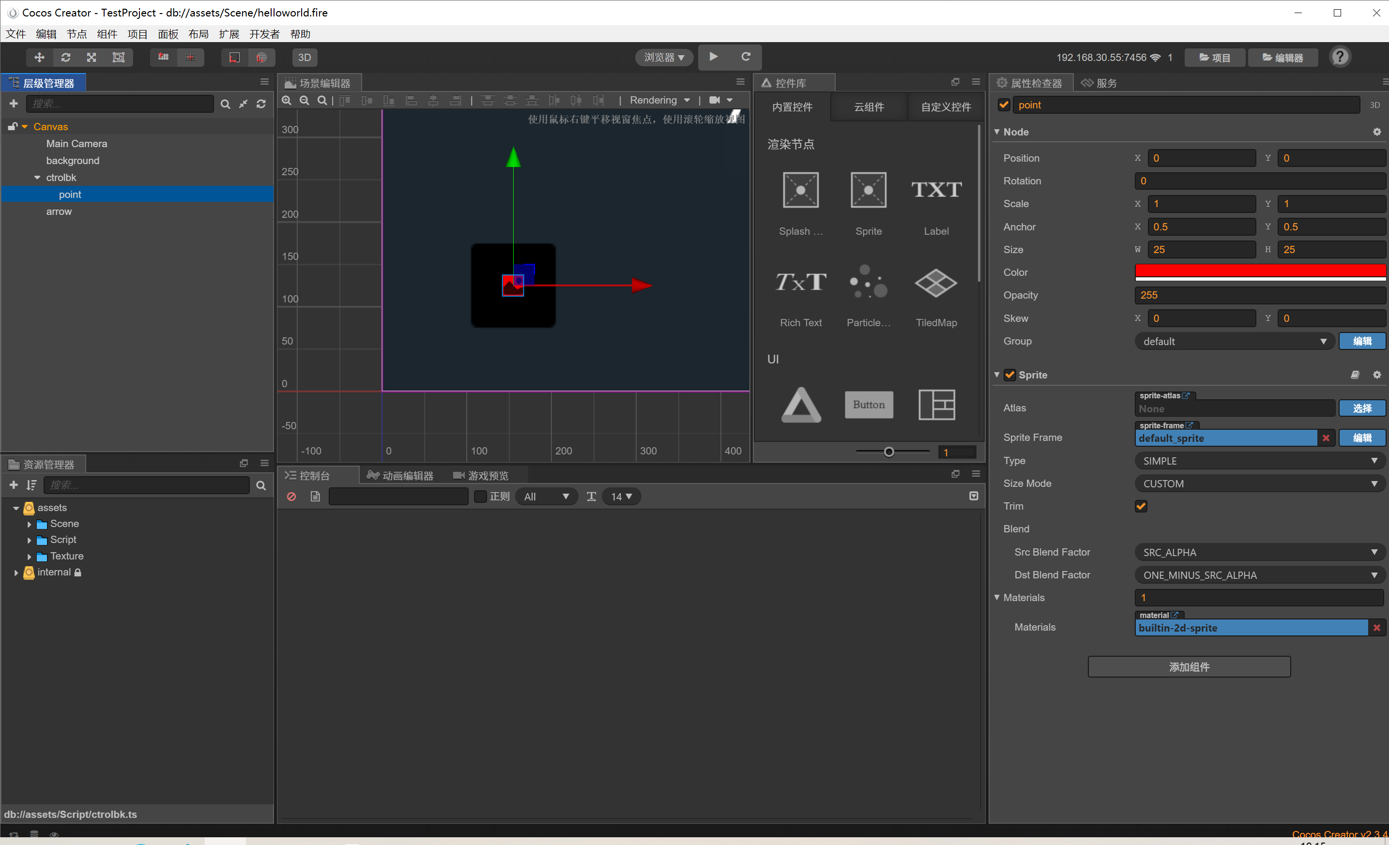Click the play preview button
The height and width of the screenshot is (845, 1389).
click(x=713, y=57)
